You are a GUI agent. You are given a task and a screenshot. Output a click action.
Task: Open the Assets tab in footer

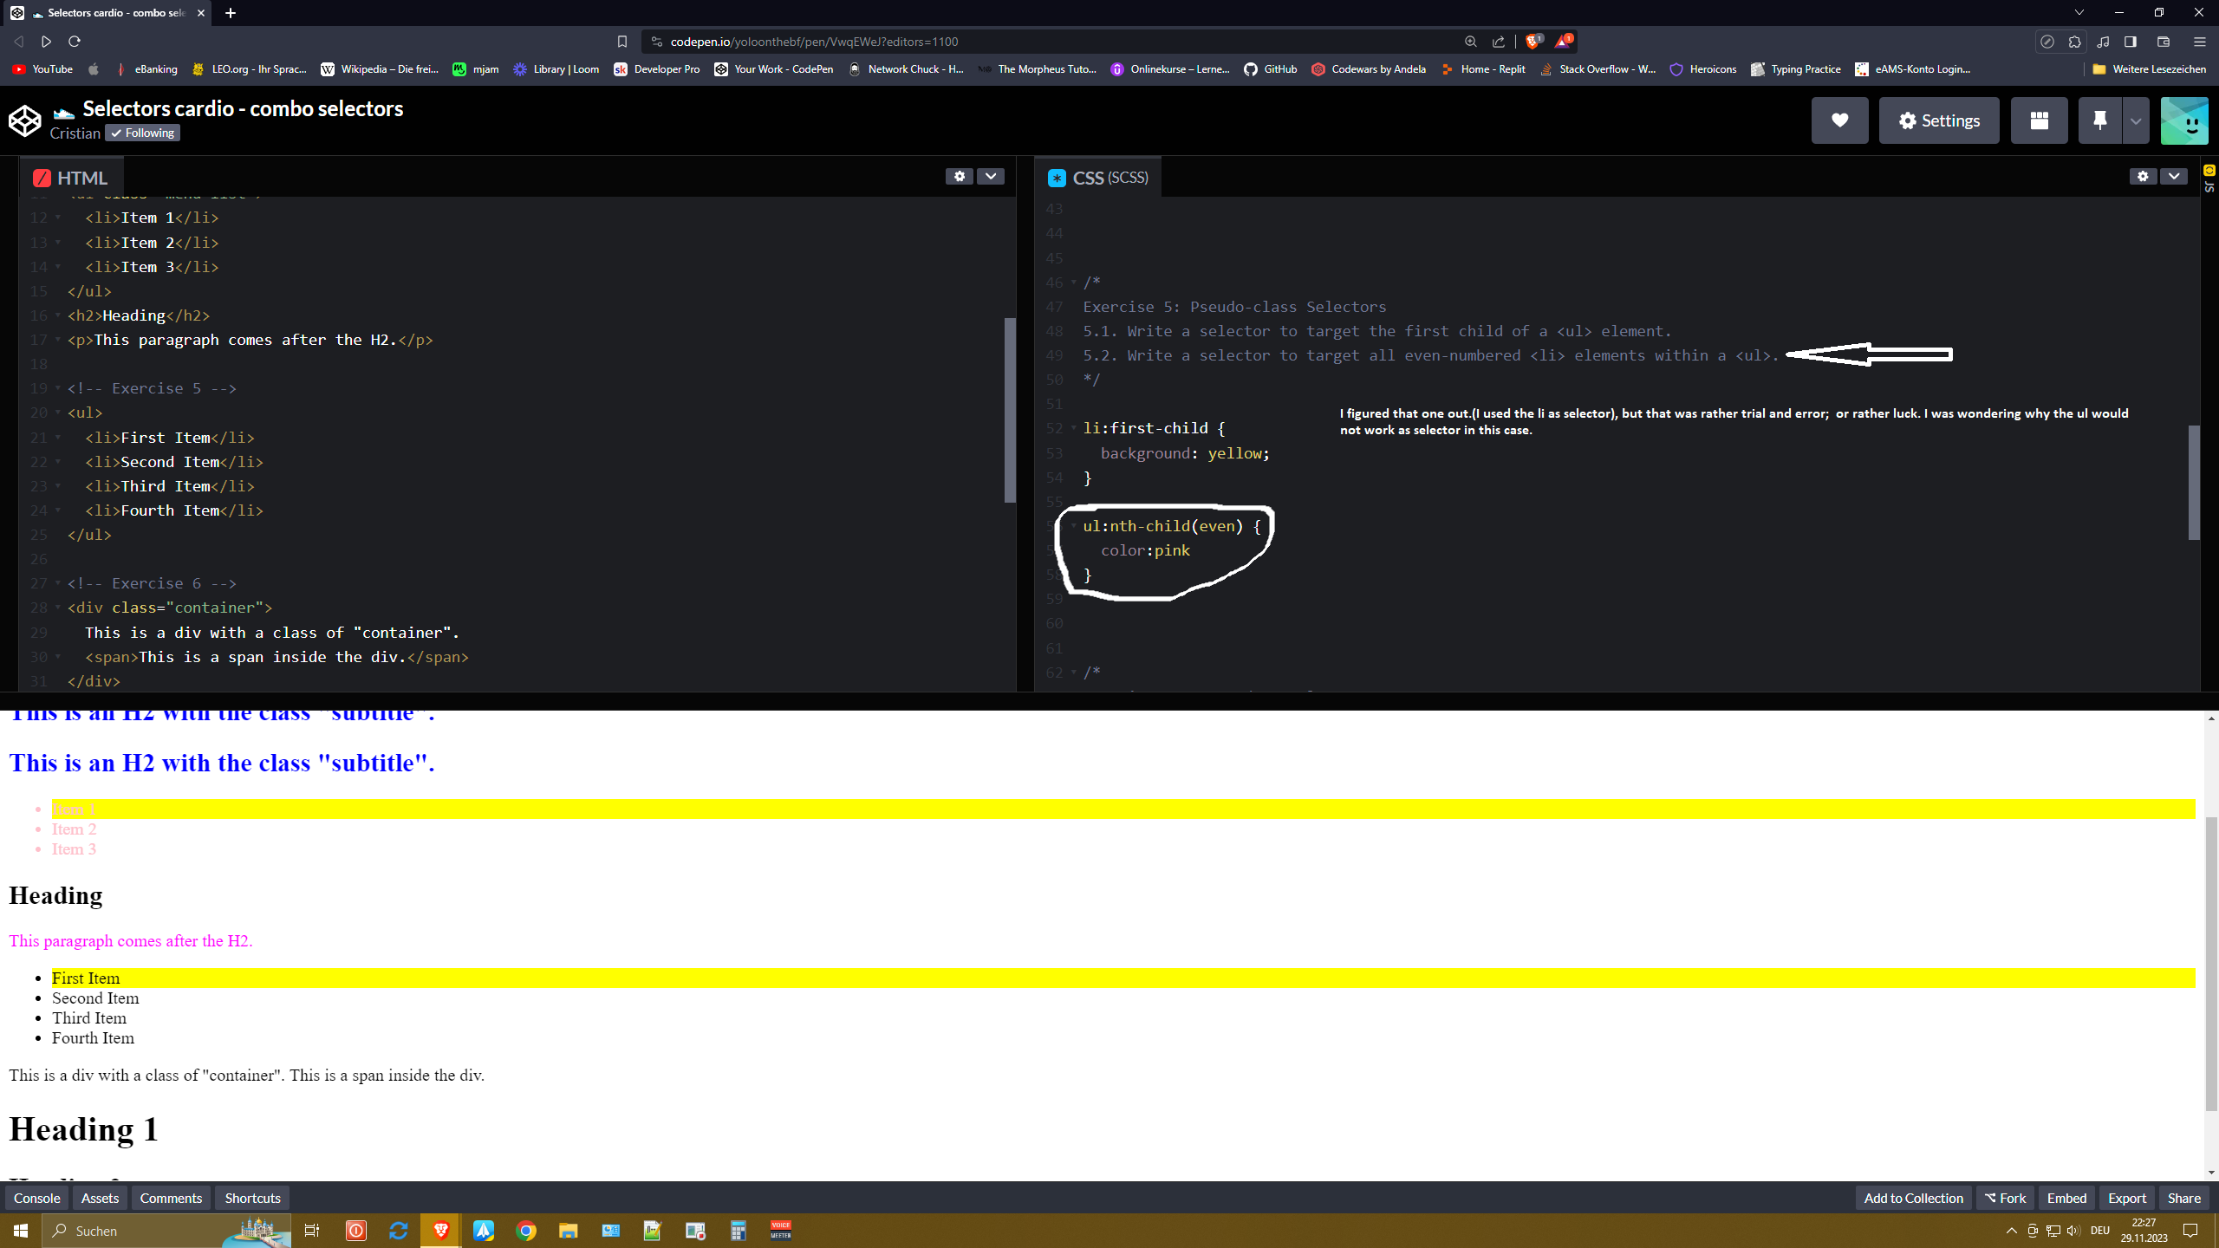coord(100,1198)
